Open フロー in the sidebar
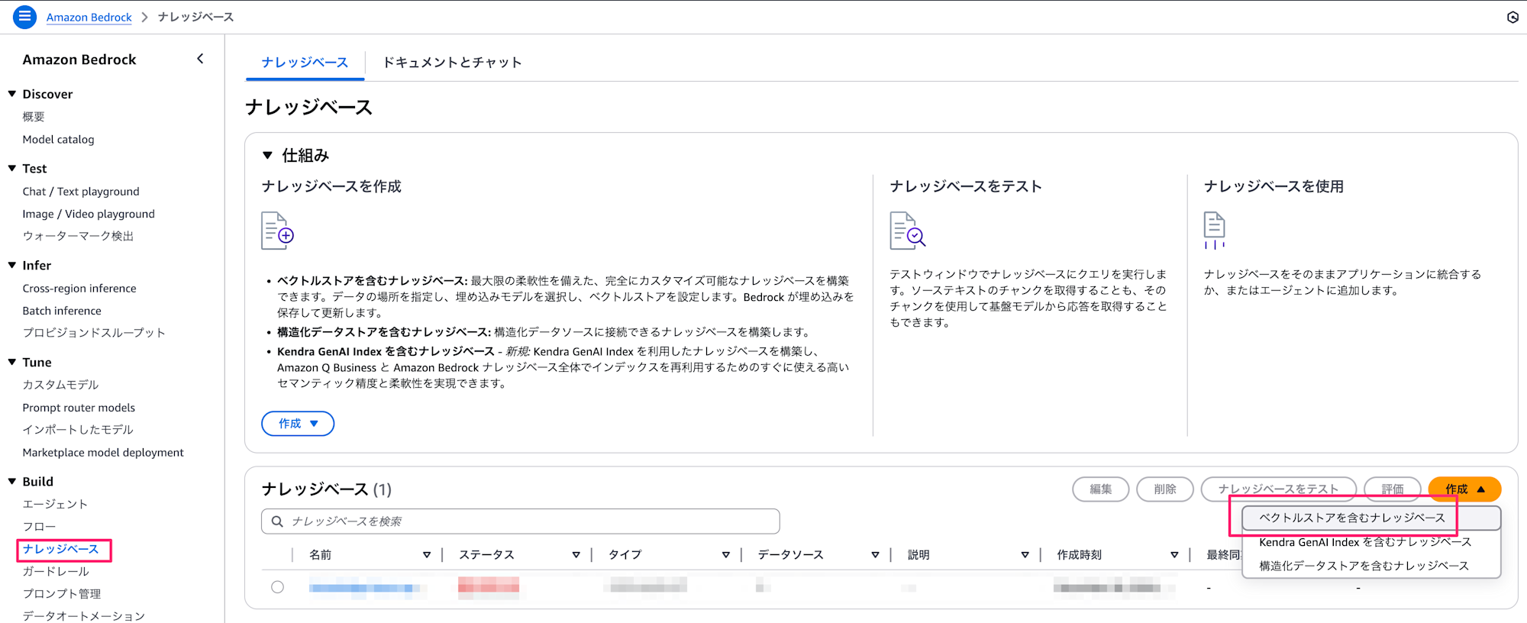 [39, 527]
